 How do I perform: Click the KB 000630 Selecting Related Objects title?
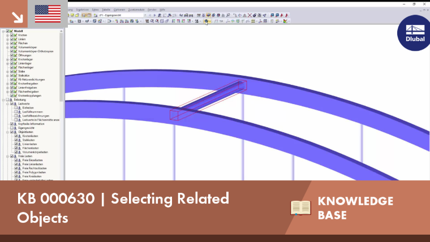pyautogui.click(x=123, y=208)
